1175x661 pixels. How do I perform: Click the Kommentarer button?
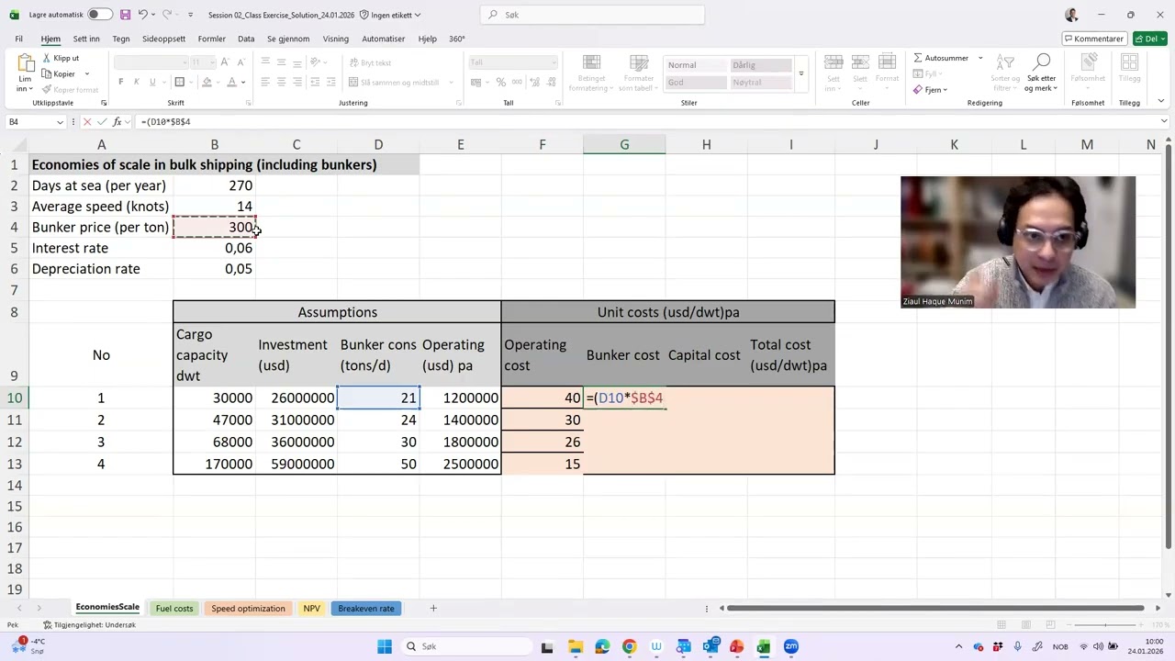[1094, 39]
